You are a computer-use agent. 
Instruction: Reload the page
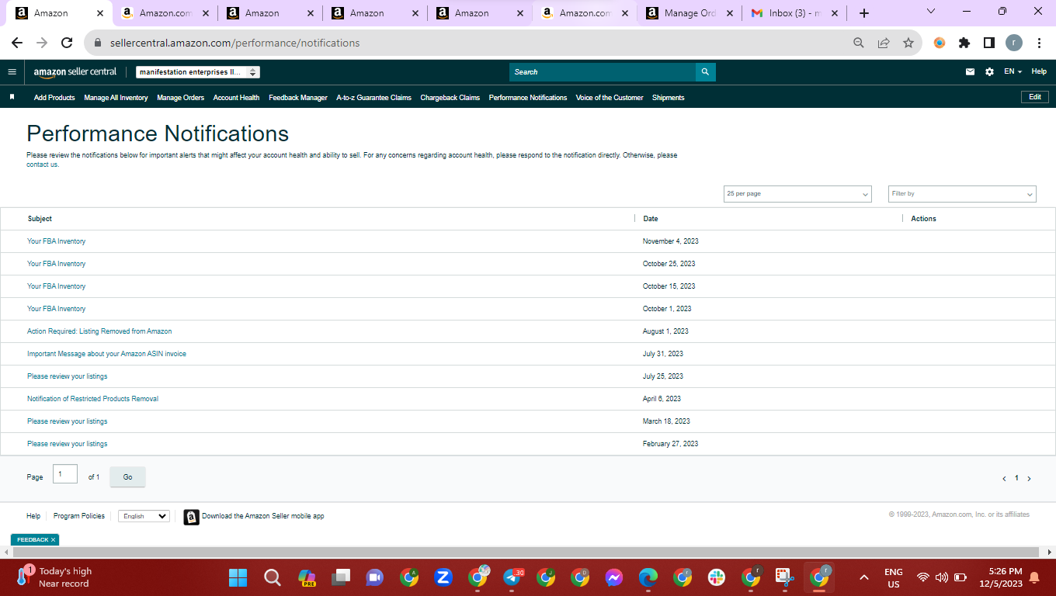click(x=67, y=43)
